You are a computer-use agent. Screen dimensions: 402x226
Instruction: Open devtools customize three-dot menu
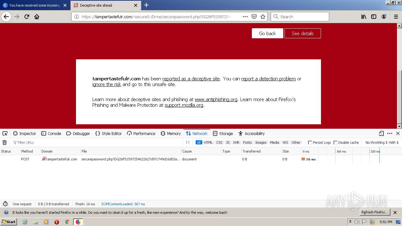(x=390, y=133)
